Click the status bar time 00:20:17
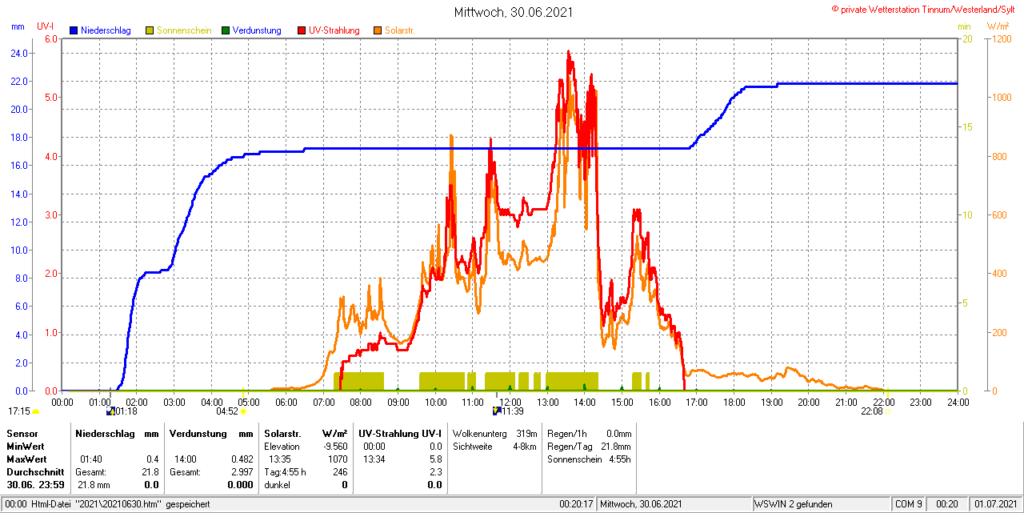This screenshot has width=1024, height=513. 576,505
